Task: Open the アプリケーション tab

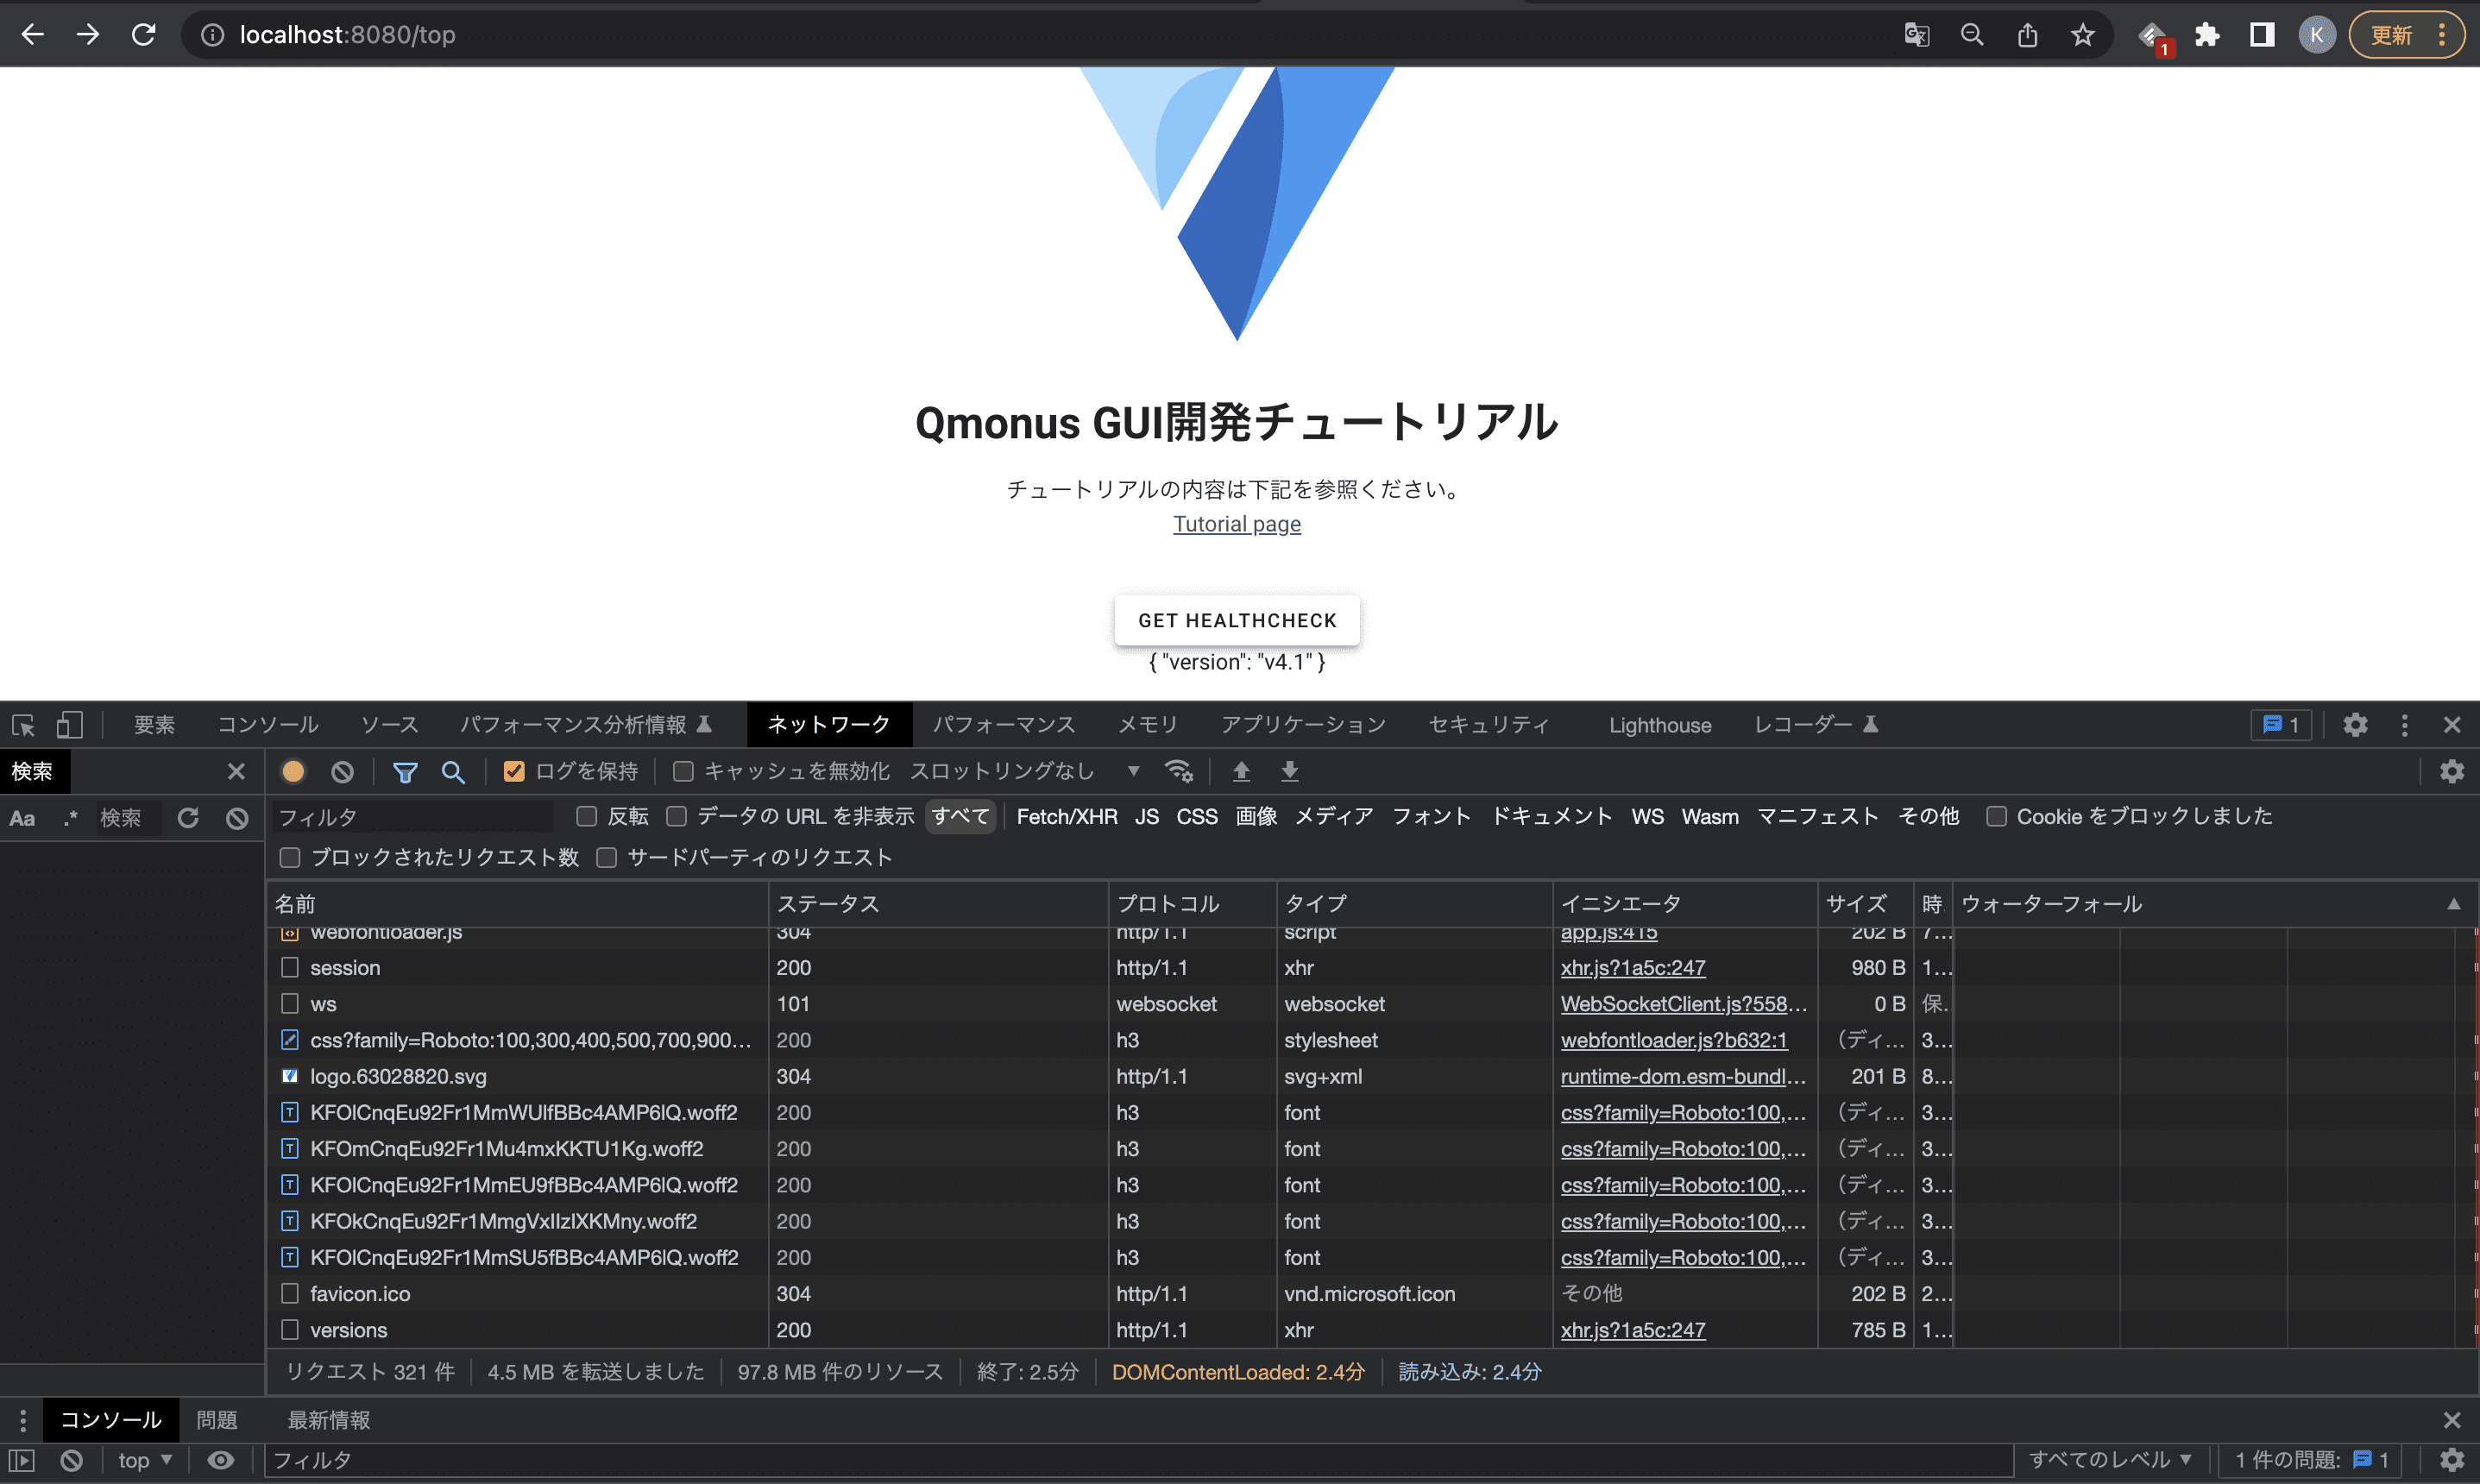Action: click(1303, 725)
